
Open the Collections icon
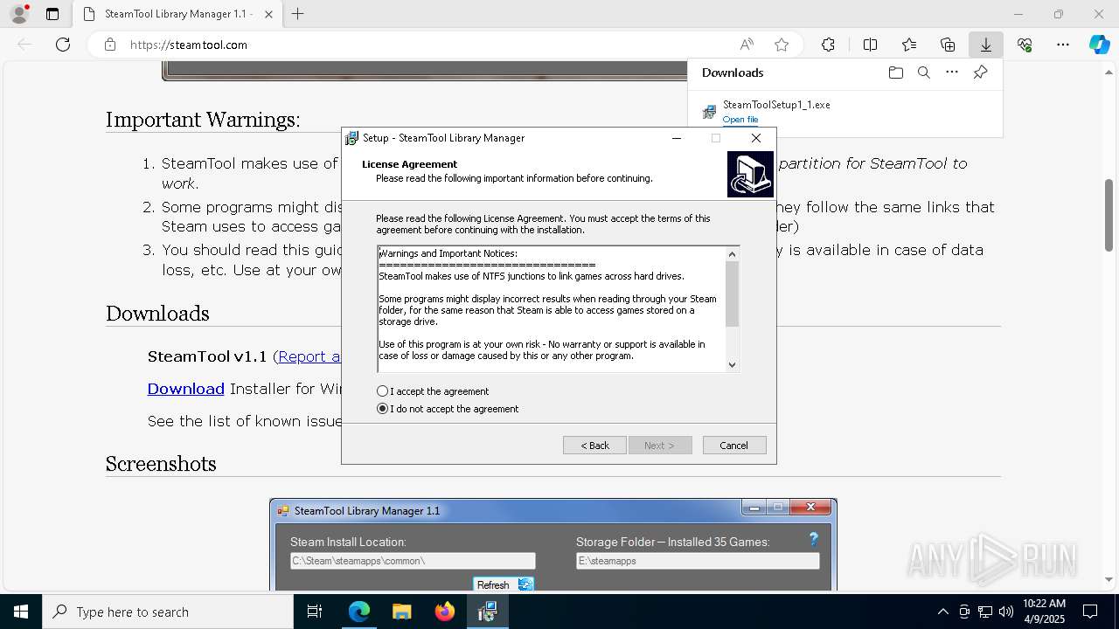click(948, 45)
